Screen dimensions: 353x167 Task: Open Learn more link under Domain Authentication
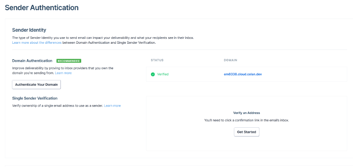[x=63, y=73]
